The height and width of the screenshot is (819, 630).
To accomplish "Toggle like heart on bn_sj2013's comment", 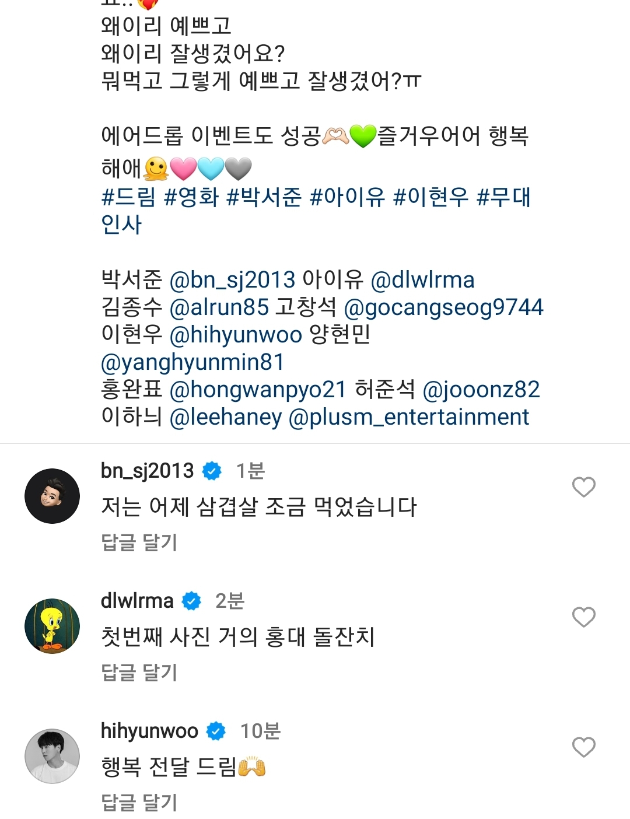I will 583,488.
